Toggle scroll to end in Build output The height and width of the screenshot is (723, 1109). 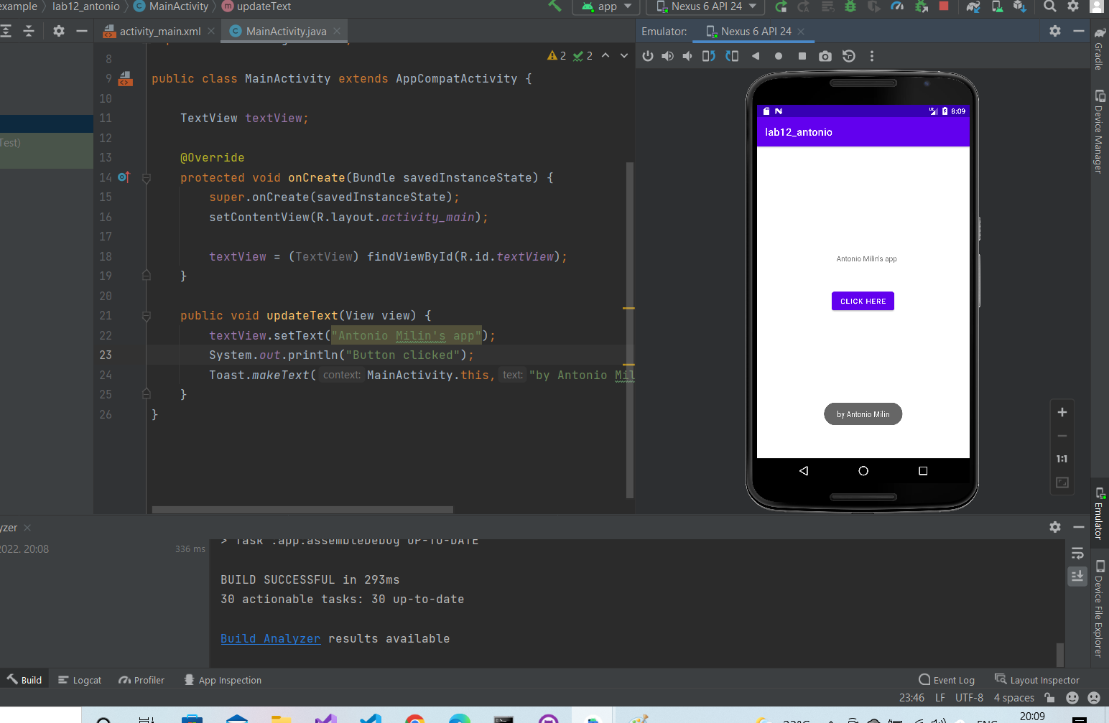(1077, 576)
